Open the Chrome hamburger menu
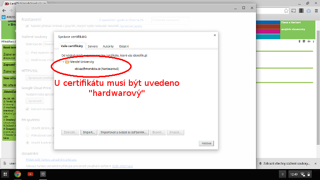The image size is (320, 180). (x=316, y=11)
